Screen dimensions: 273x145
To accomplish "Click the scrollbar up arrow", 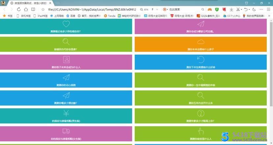I will point(271,20).
